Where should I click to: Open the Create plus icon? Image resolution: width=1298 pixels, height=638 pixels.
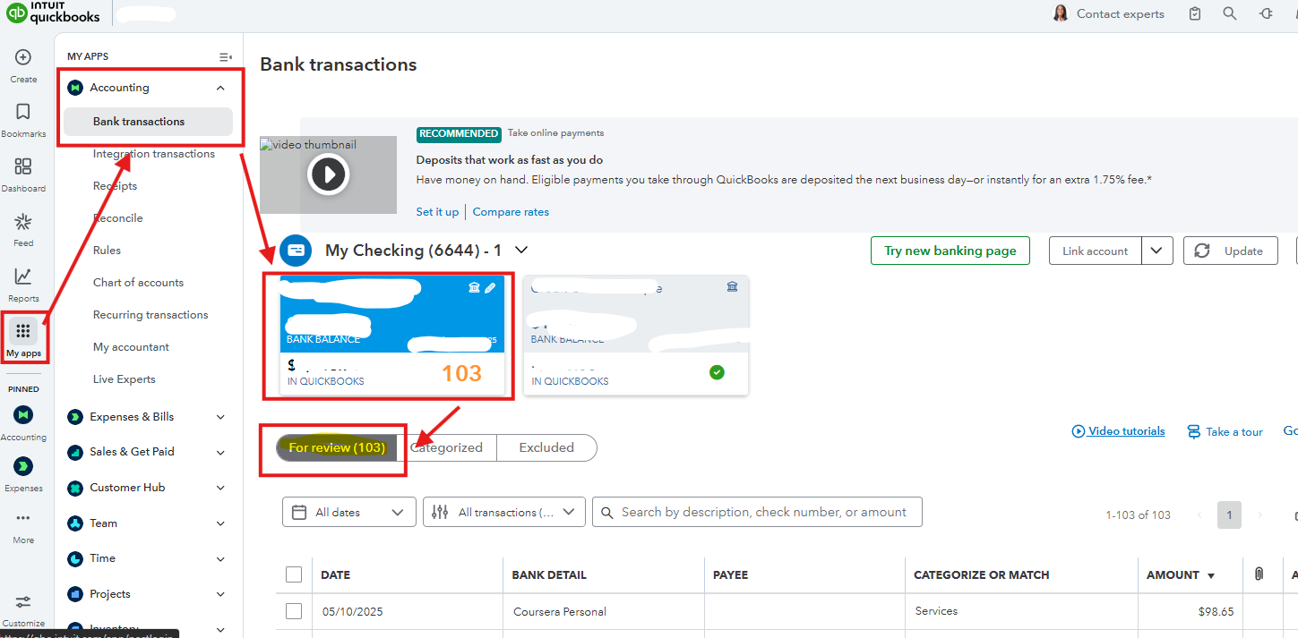[23, 57]
